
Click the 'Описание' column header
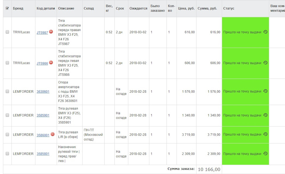click(66, 8)
